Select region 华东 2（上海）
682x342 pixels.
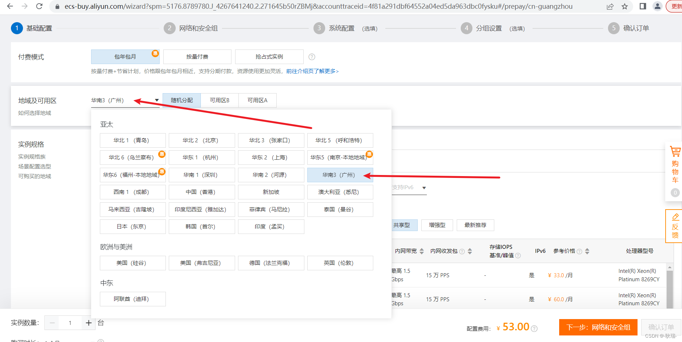click(271, 158)
